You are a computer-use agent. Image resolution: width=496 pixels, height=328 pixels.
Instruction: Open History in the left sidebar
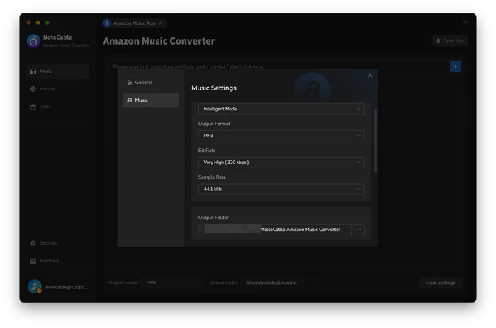(x=57, y=89)
